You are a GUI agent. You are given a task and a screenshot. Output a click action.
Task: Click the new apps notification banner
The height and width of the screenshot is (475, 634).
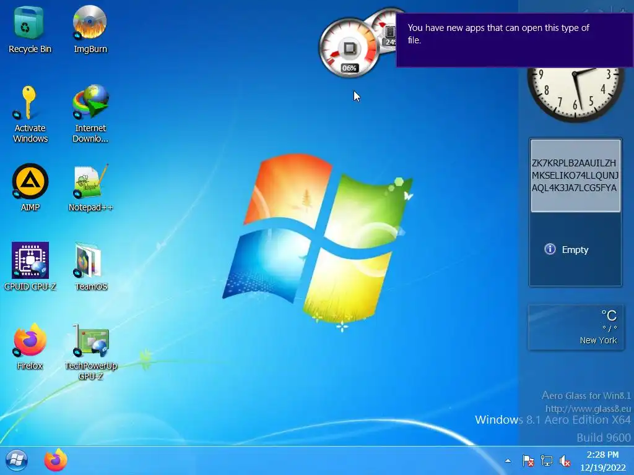(x=515, y=40)
